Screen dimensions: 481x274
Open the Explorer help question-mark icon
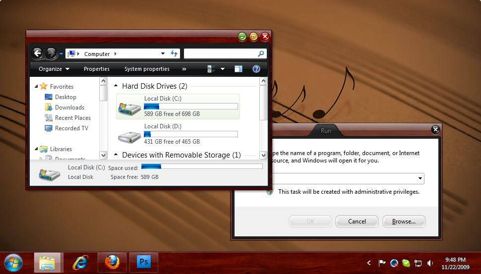tap(256, 69)
